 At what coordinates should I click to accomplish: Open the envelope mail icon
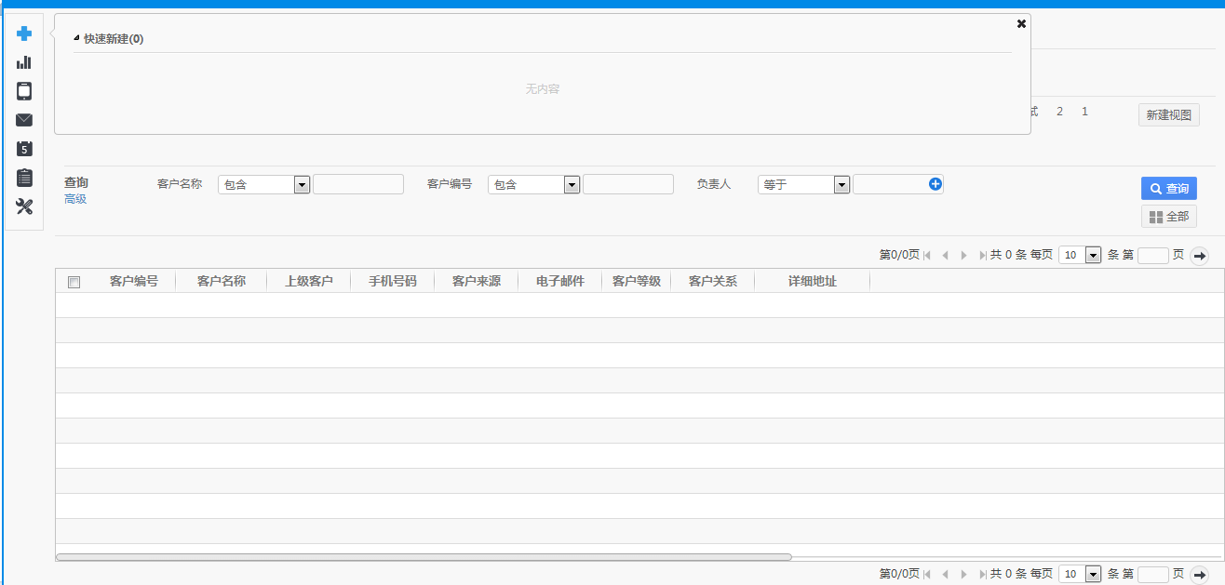(x=24, y=120)
